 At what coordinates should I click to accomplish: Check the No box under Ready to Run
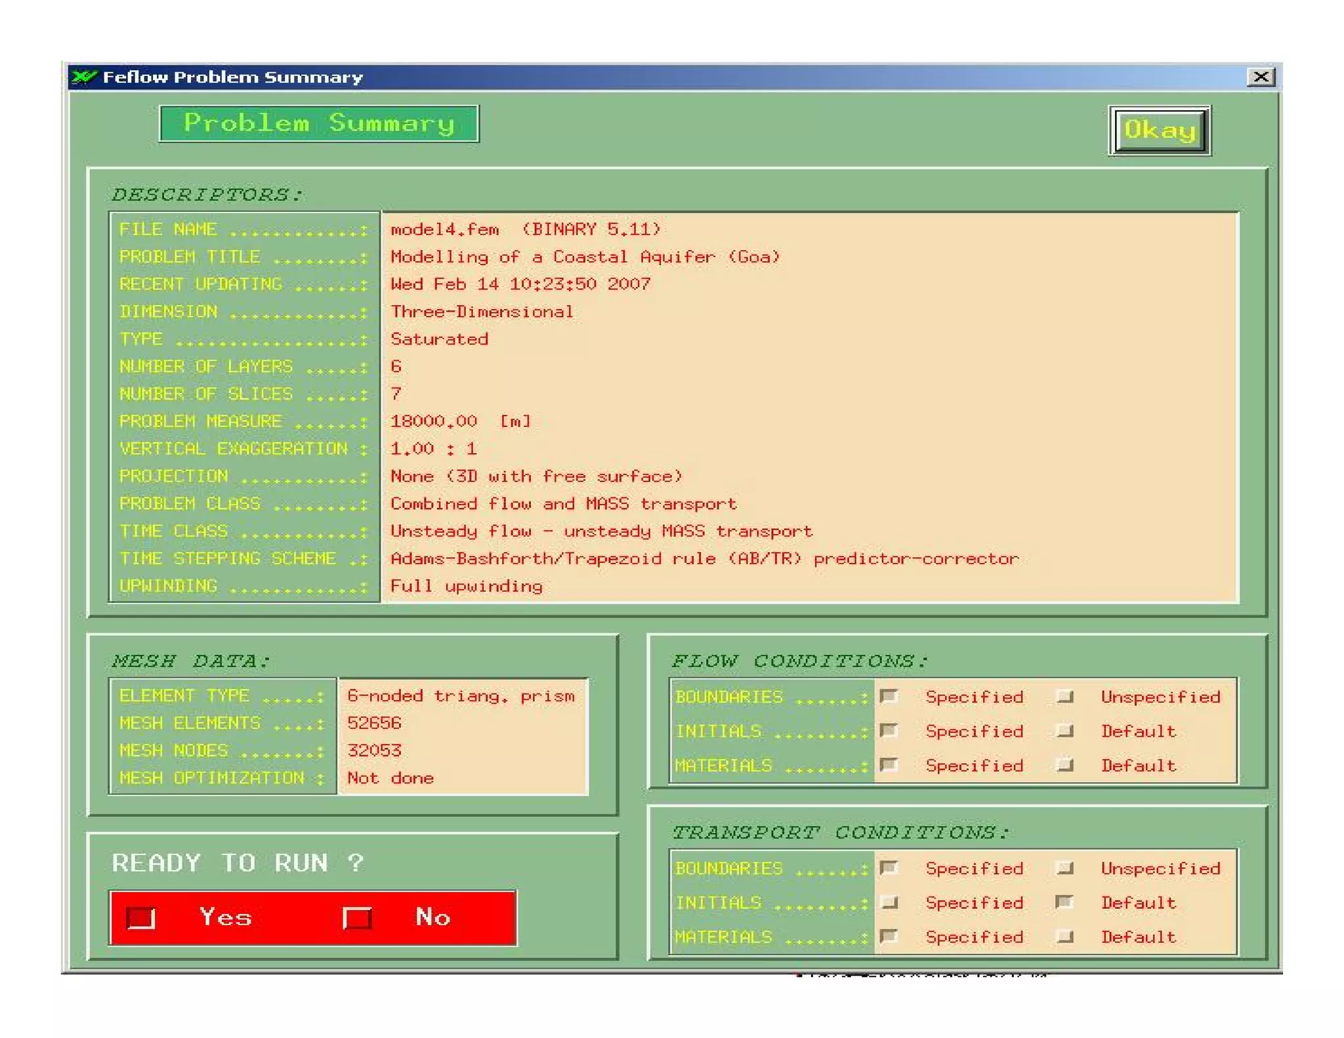pos(358,917)
